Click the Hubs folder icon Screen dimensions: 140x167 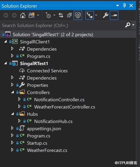(x=22, y=114)
